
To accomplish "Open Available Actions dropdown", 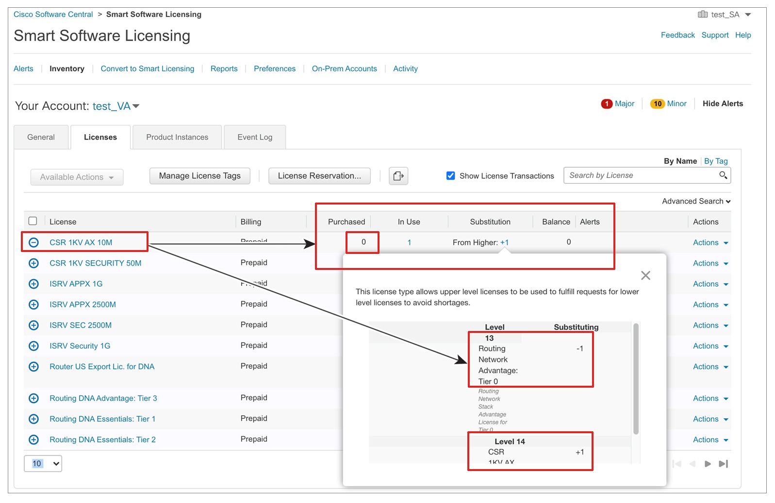I will click(x=77, y=177).
